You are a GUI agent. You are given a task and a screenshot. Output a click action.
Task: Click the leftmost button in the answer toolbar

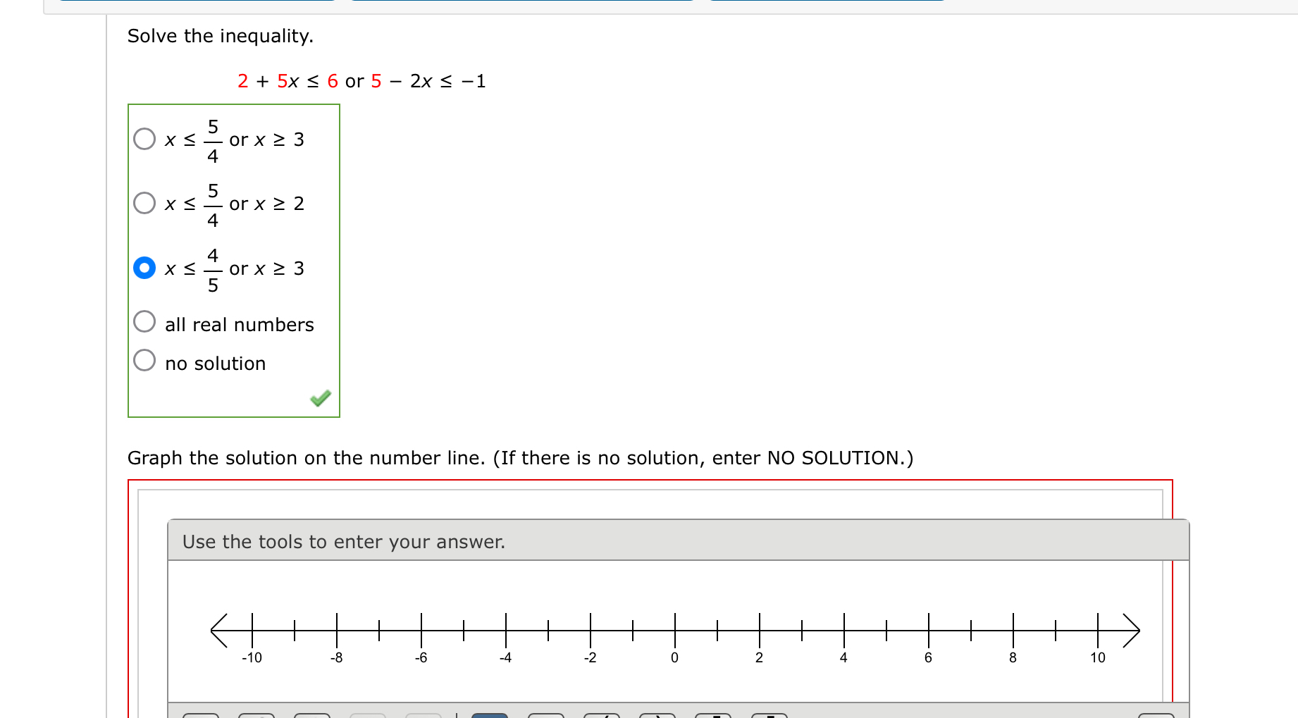(x=202, y=715)
